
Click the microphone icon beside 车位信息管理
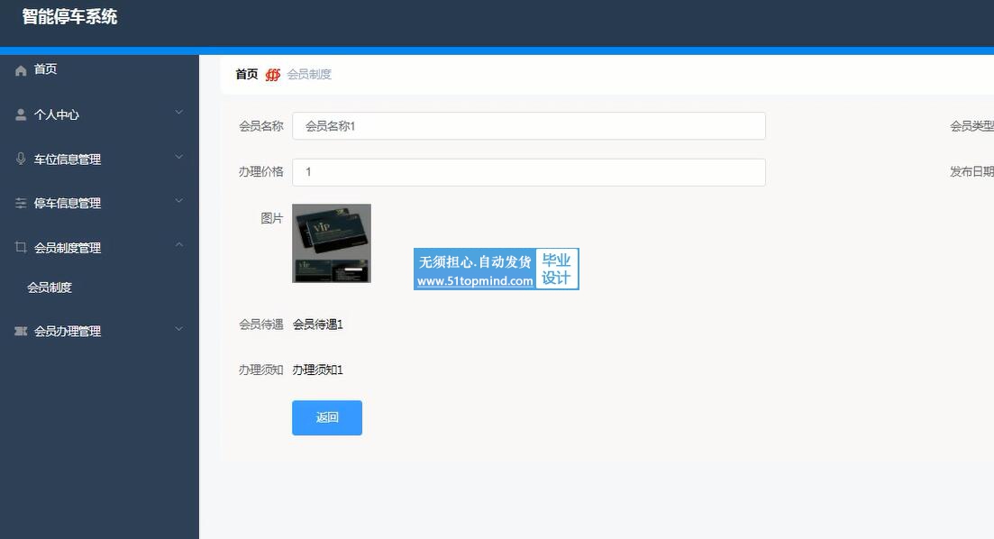21,159
